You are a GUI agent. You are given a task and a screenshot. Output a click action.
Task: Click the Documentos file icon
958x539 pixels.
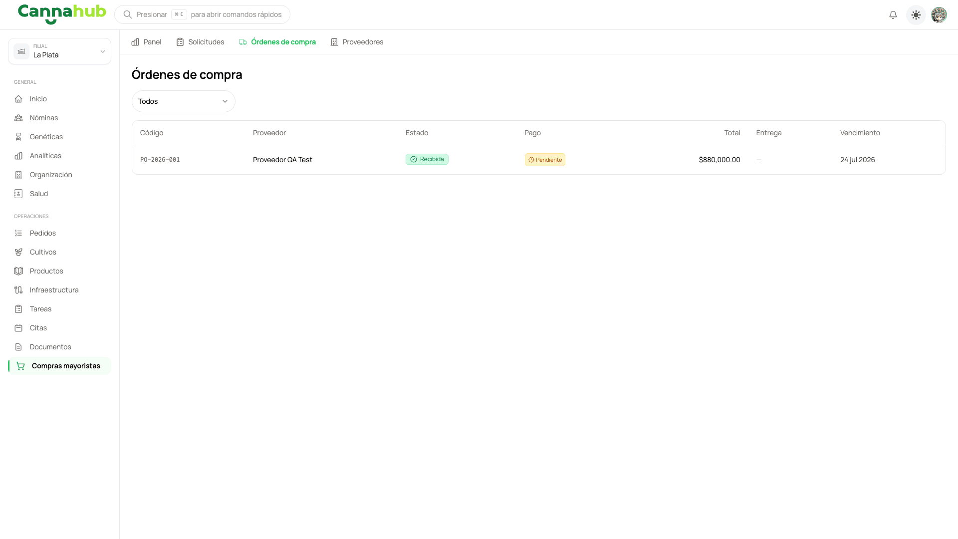[x=18, y=347]
